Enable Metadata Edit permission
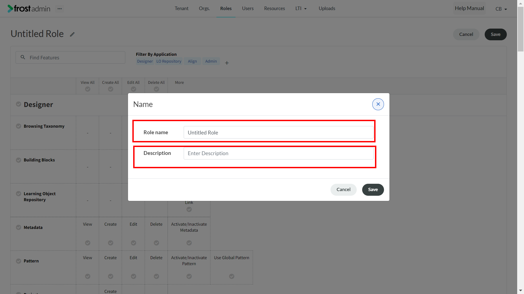The image size is (524, 294). coord(133,243)
